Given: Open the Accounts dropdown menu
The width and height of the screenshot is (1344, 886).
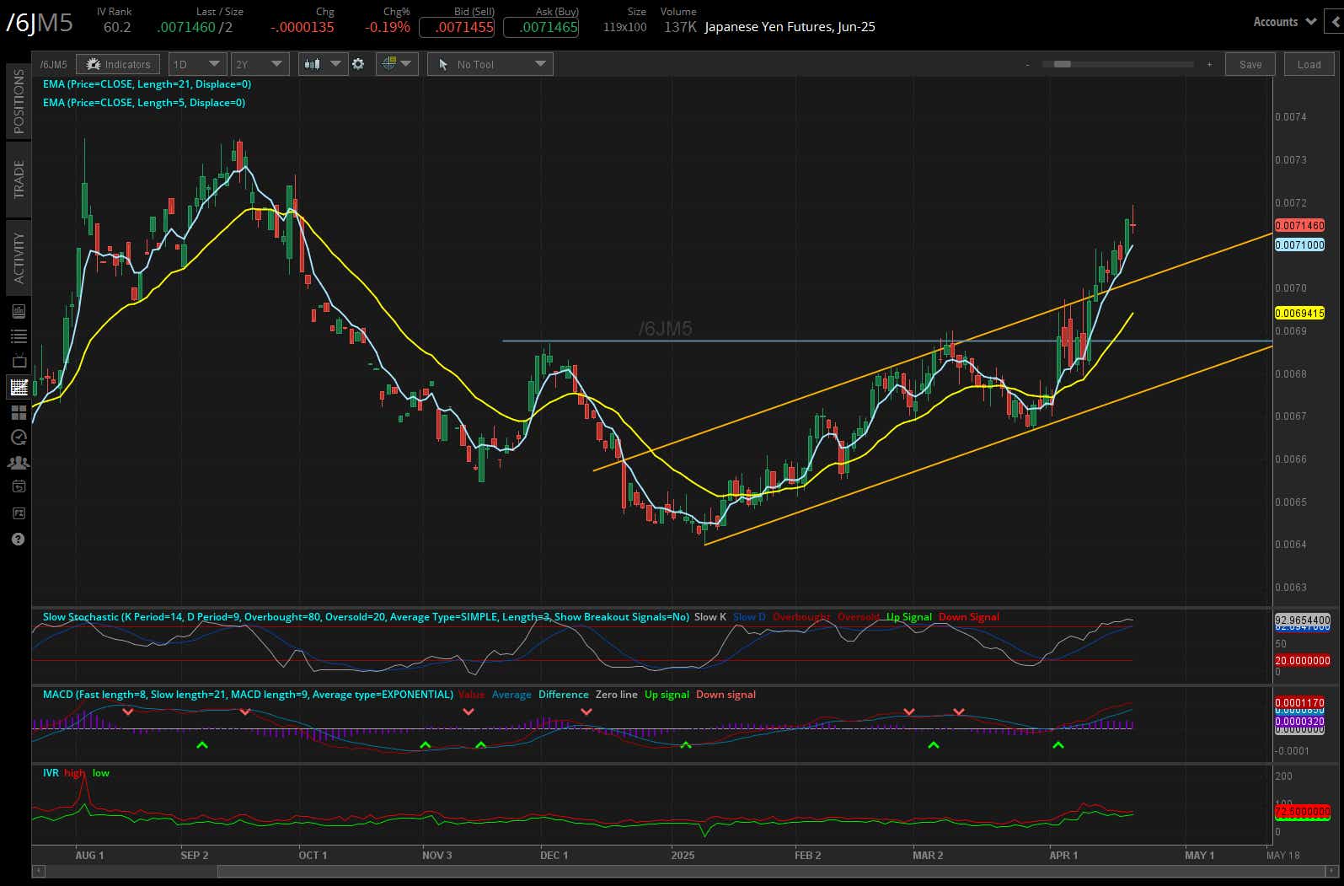Looking at the screenshot, I should pyautogui.click(x=1283, y=22).
